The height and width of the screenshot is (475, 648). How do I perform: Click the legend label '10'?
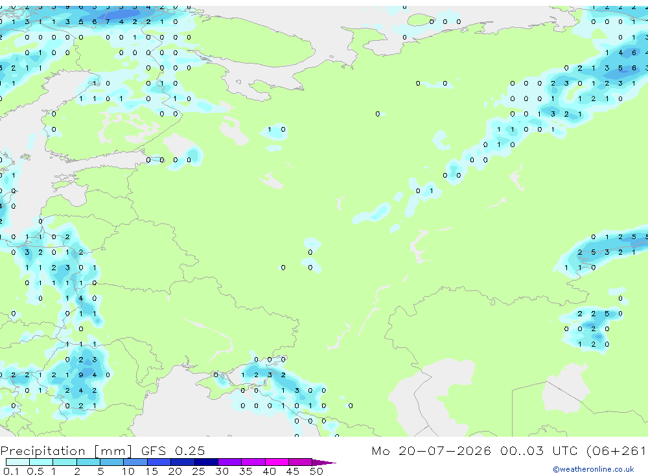click(x=128, y=471)
